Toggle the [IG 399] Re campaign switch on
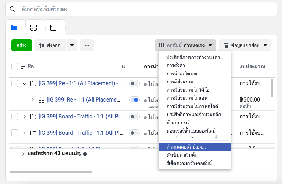 (135, 83)
